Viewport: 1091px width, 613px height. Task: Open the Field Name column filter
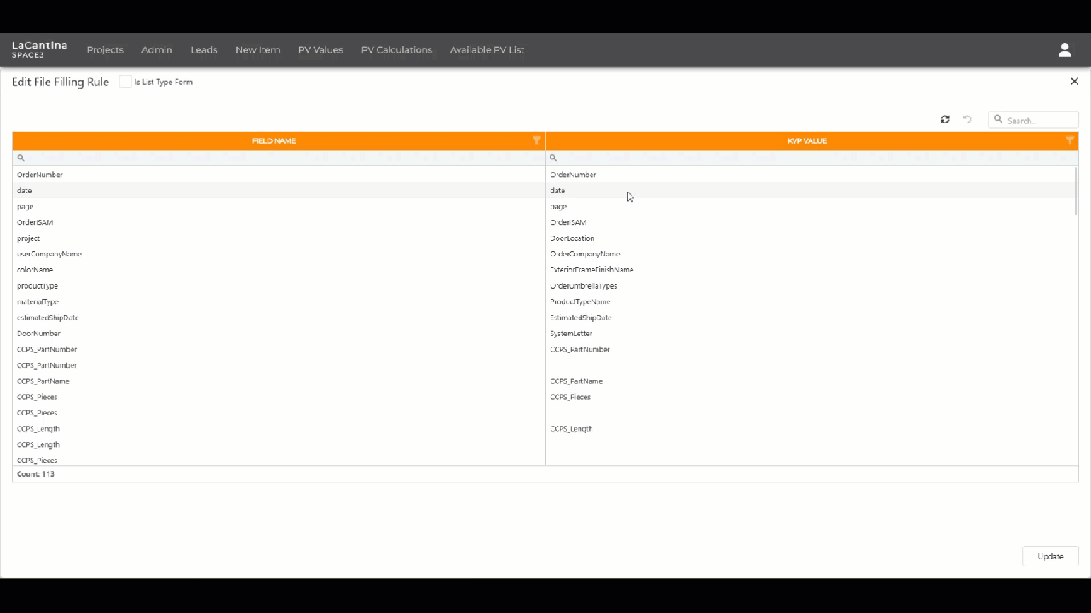click(x=536, y=140)
